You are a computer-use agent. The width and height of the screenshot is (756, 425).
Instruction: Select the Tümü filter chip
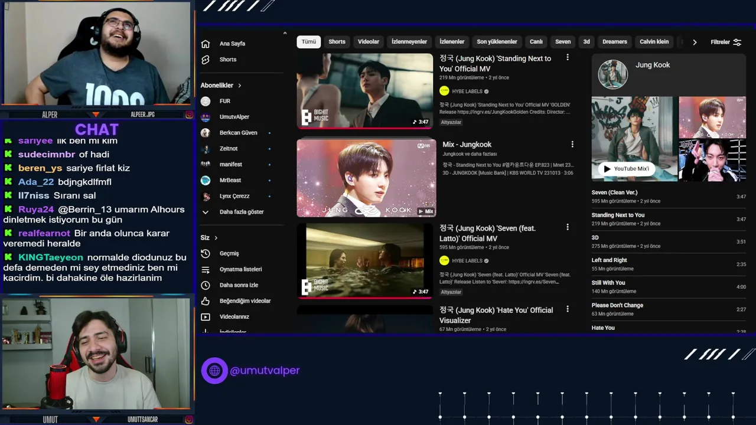tap(309, 42)
